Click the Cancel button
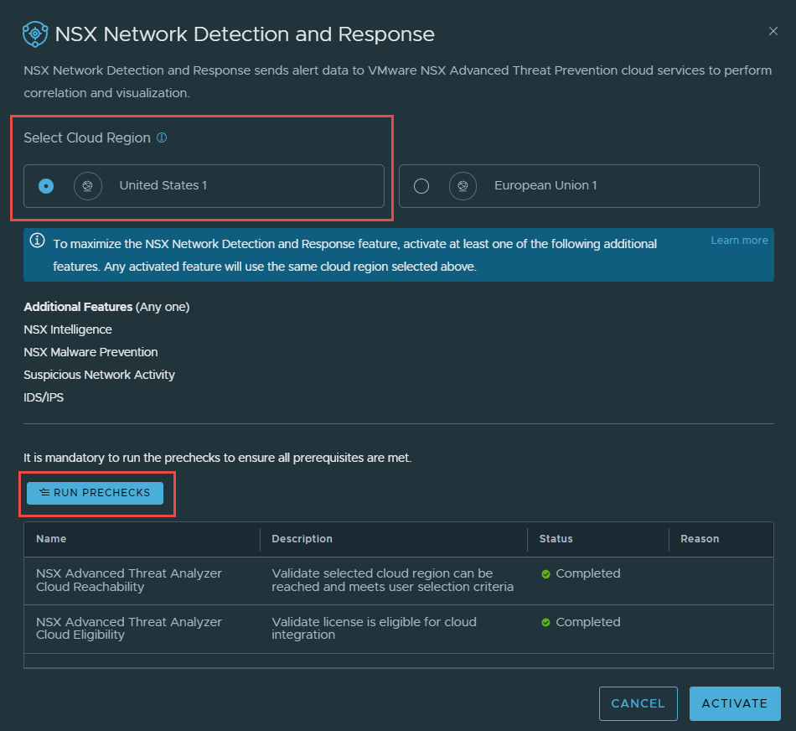 point(638,703)
